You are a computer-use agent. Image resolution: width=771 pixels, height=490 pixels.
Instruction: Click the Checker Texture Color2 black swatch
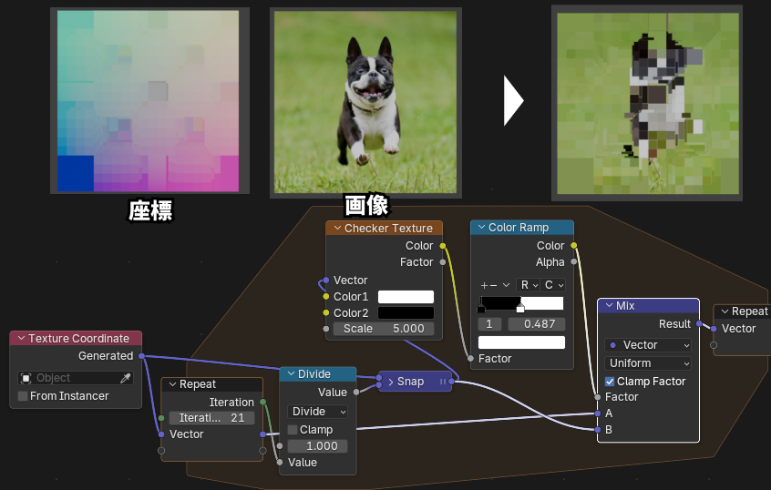coord(406,313)
